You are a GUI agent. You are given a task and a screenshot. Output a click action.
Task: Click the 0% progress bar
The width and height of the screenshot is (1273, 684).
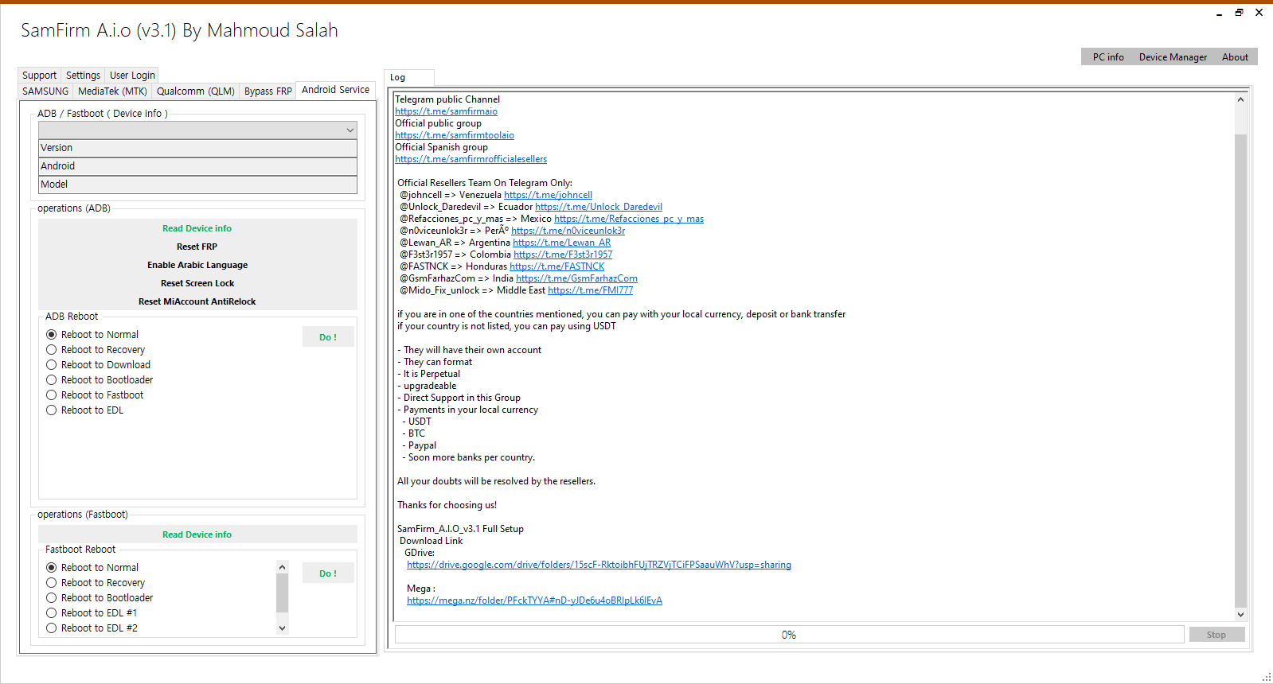click(789, 635)
